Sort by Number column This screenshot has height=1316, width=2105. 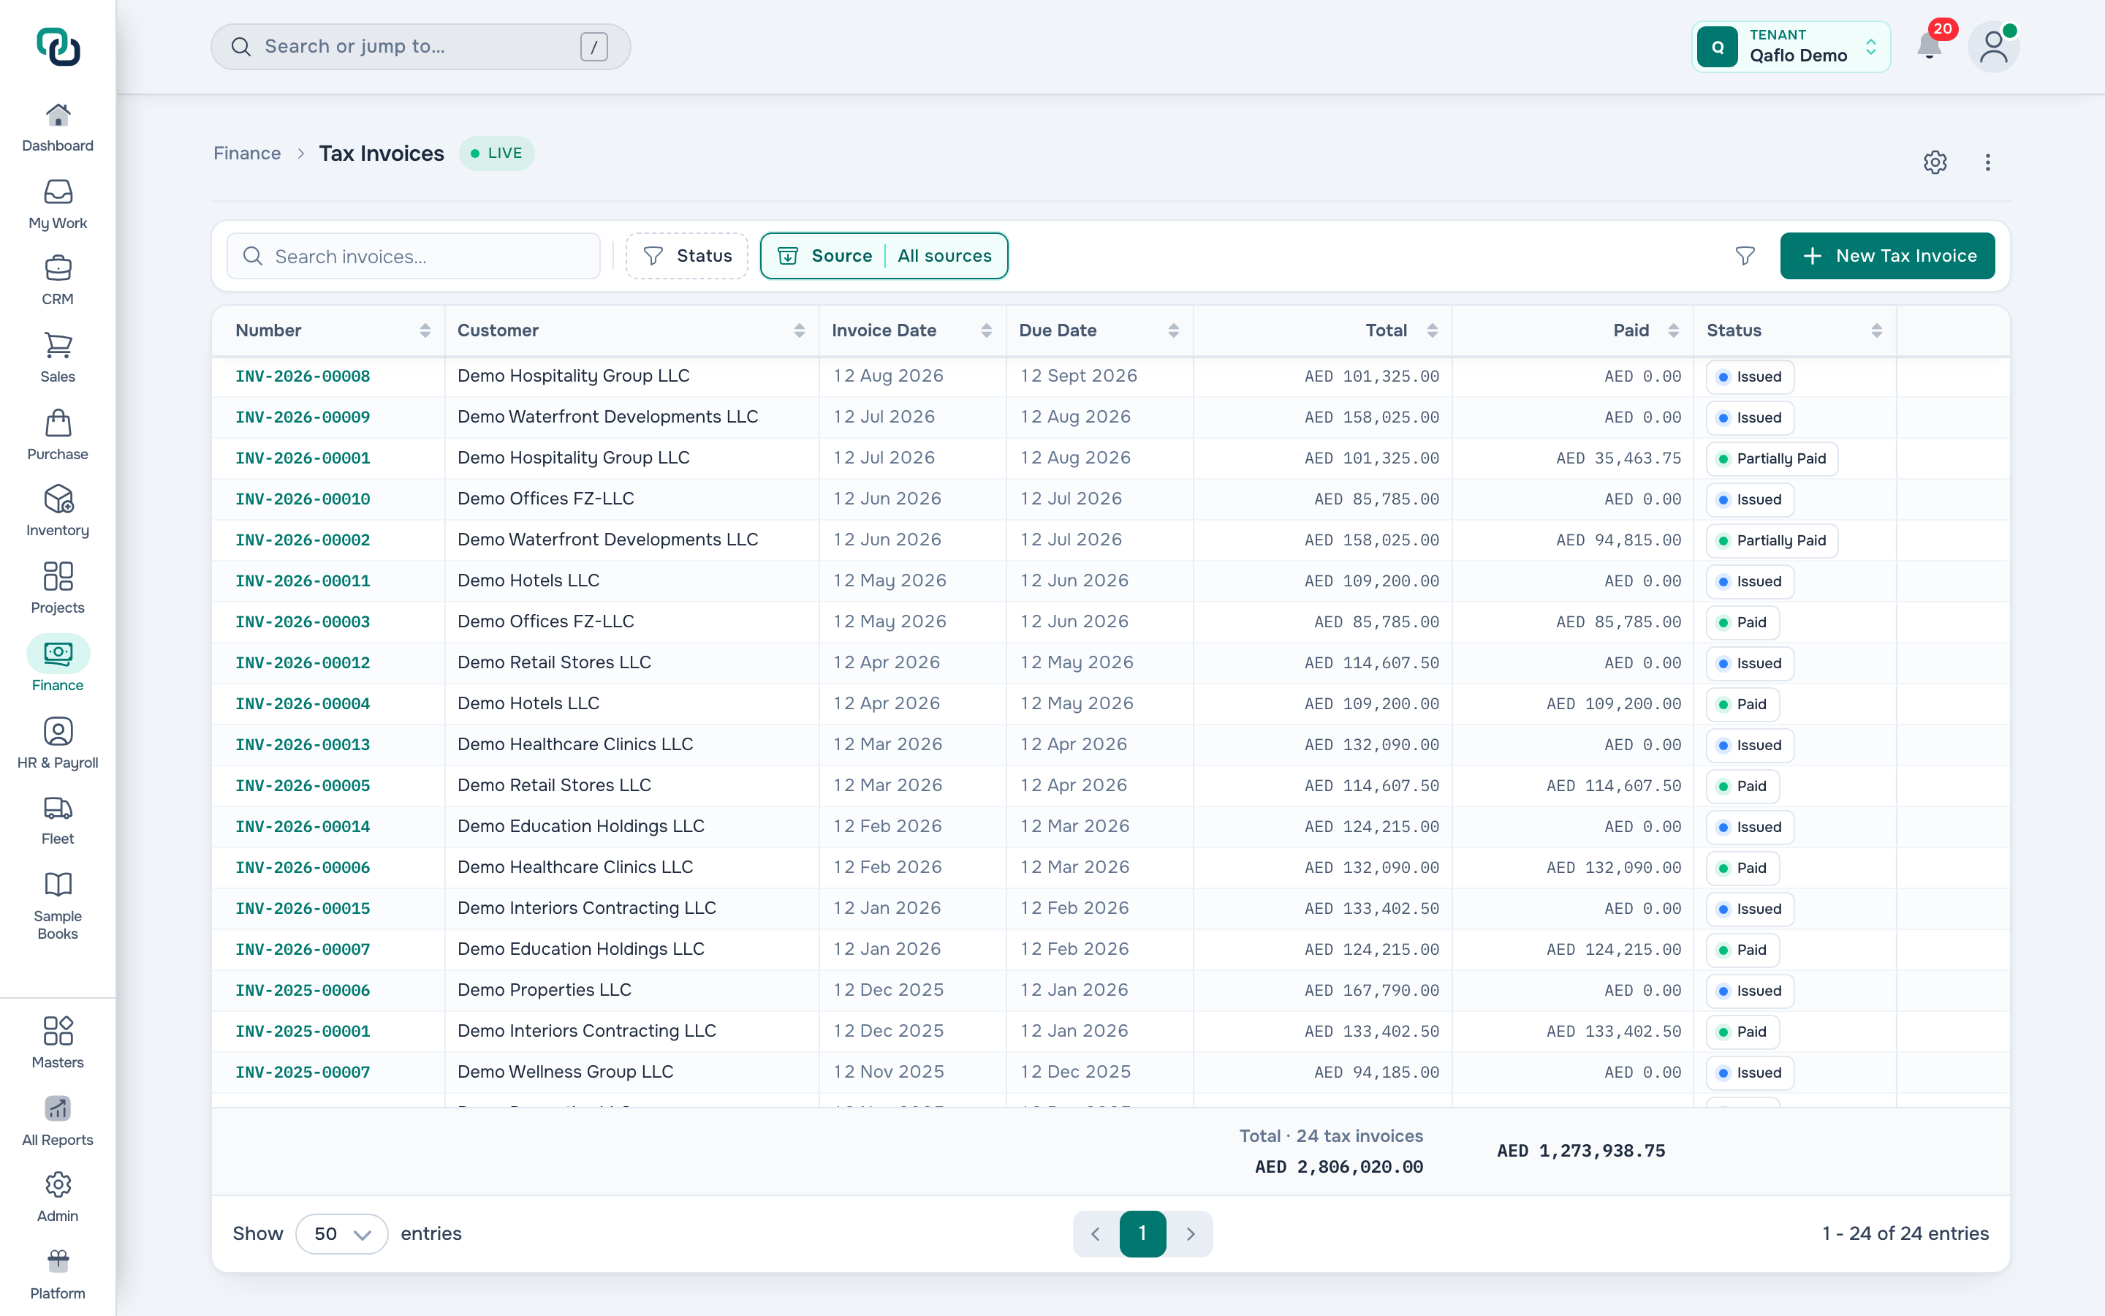pos(425,330)
